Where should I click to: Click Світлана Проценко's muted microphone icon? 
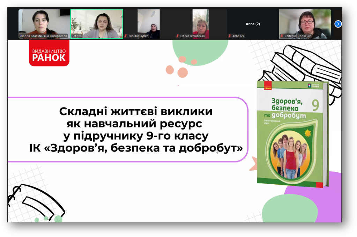[282, 36]
